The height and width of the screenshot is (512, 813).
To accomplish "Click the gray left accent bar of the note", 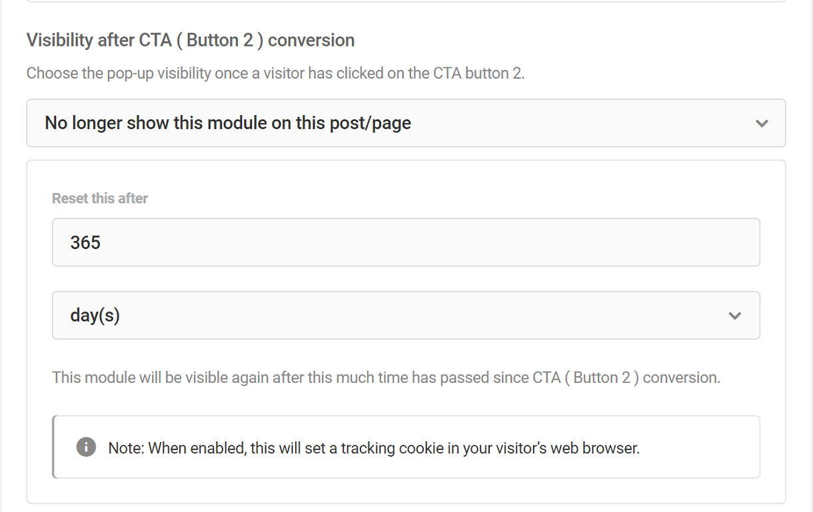I will pyautogui.click(x=53, y=447).
